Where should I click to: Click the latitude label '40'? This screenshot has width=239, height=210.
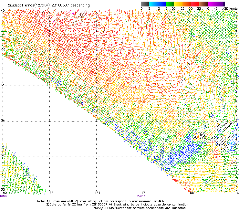point(3,11)
